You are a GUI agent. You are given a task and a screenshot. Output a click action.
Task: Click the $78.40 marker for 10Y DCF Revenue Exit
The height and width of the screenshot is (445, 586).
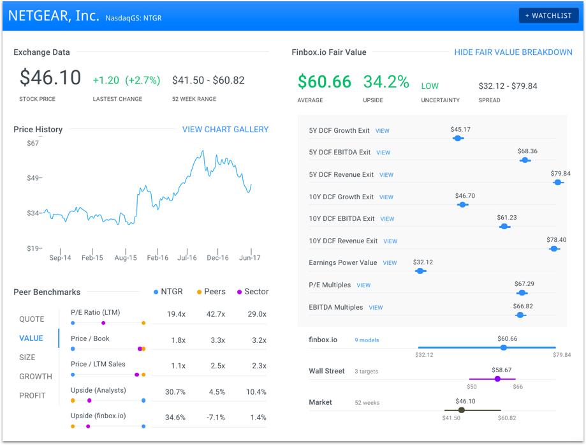point(554,249)
